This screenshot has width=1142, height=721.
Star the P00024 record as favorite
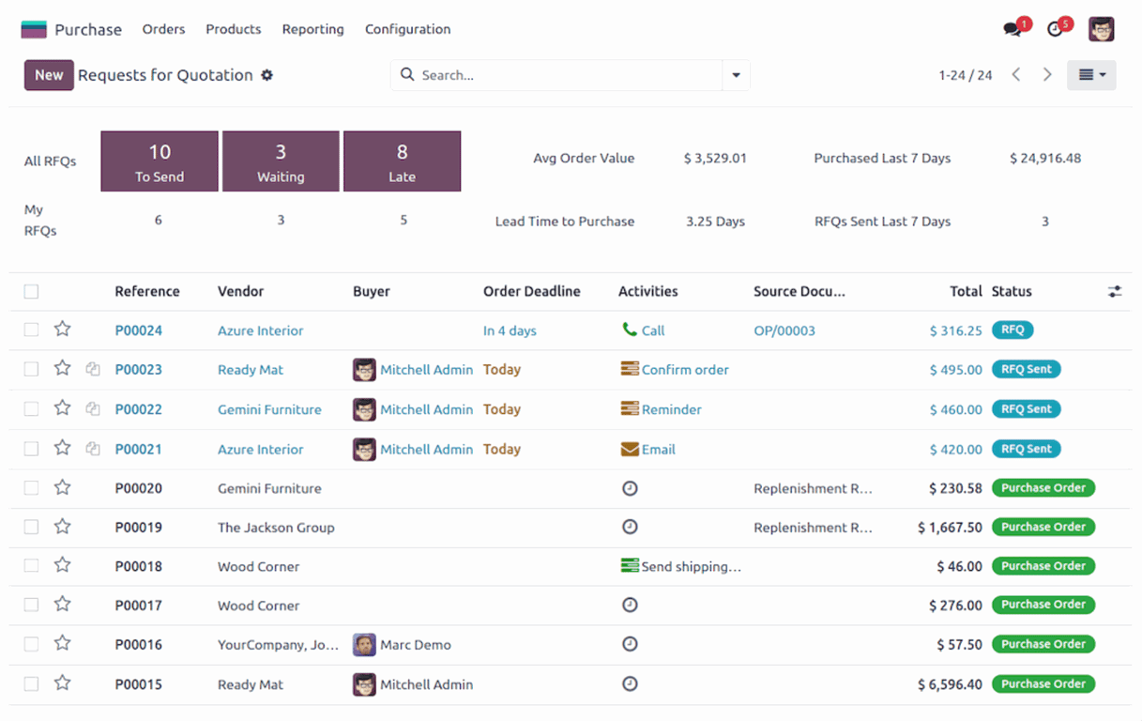pos(62,330)
